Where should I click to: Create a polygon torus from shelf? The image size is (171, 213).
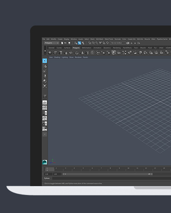(77, 53)
